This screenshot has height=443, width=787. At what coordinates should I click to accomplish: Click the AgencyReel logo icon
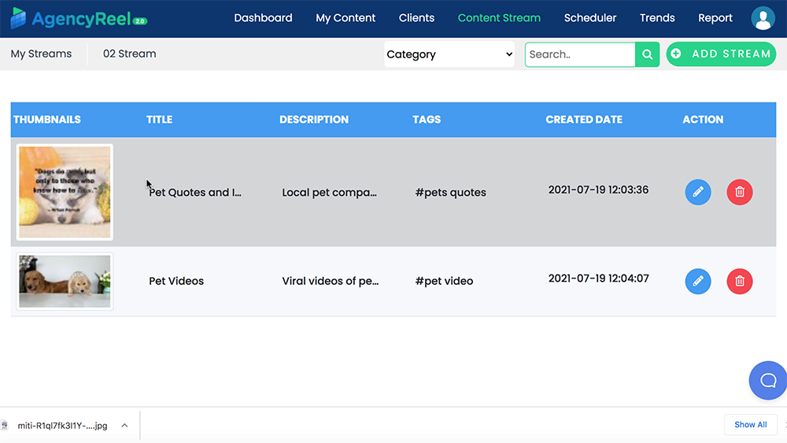click(18, 18)
